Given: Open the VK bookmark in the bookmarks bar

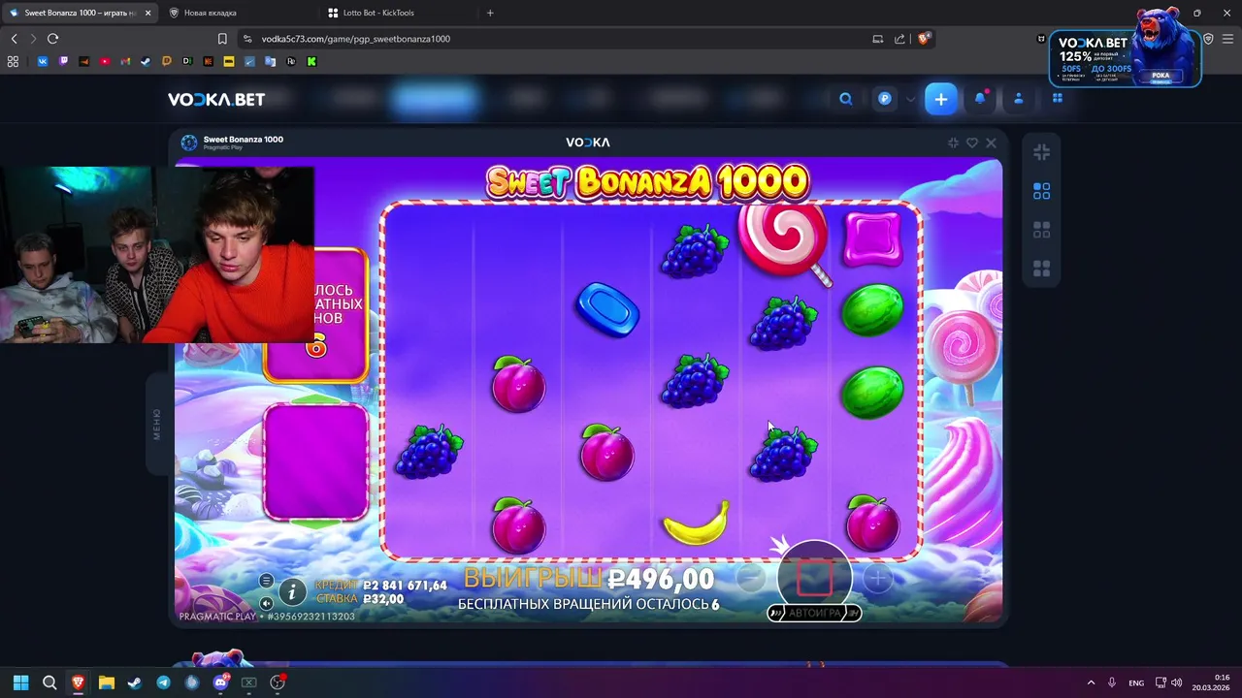Looking at the screenshot, I should (43, 61).
